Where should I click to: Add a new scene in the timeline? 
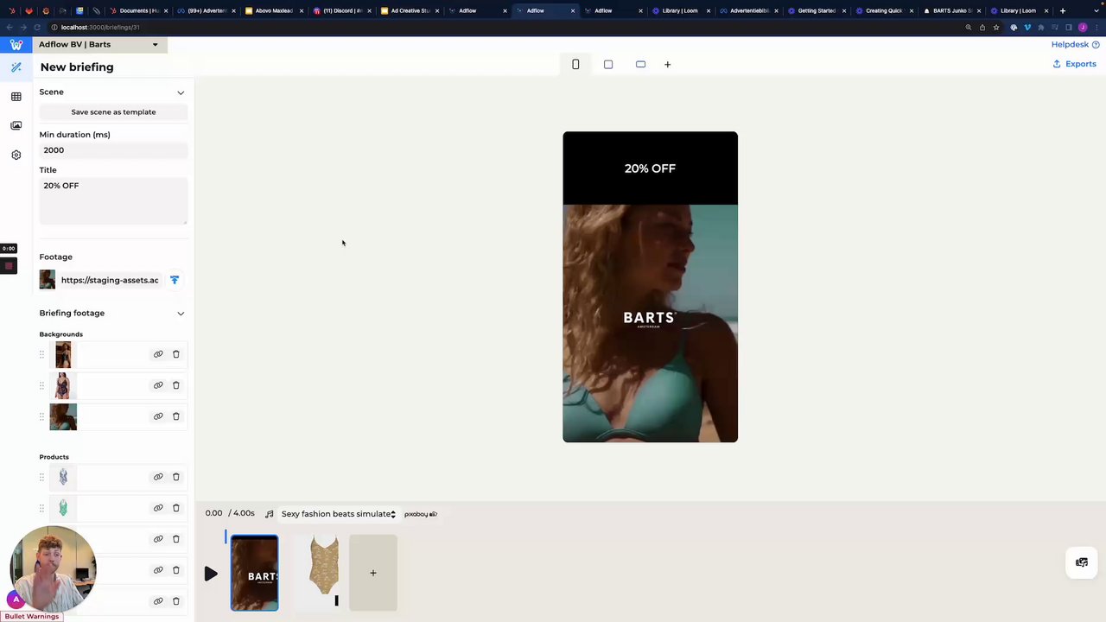[x=373, y=573]
